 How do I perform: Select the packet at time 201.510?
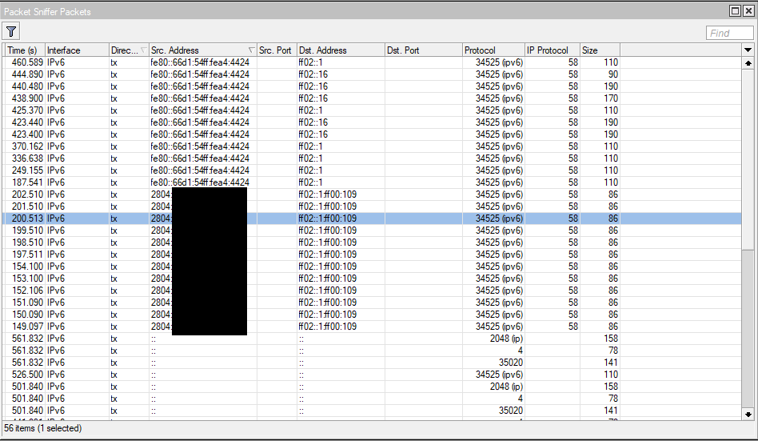pos(371,206)
